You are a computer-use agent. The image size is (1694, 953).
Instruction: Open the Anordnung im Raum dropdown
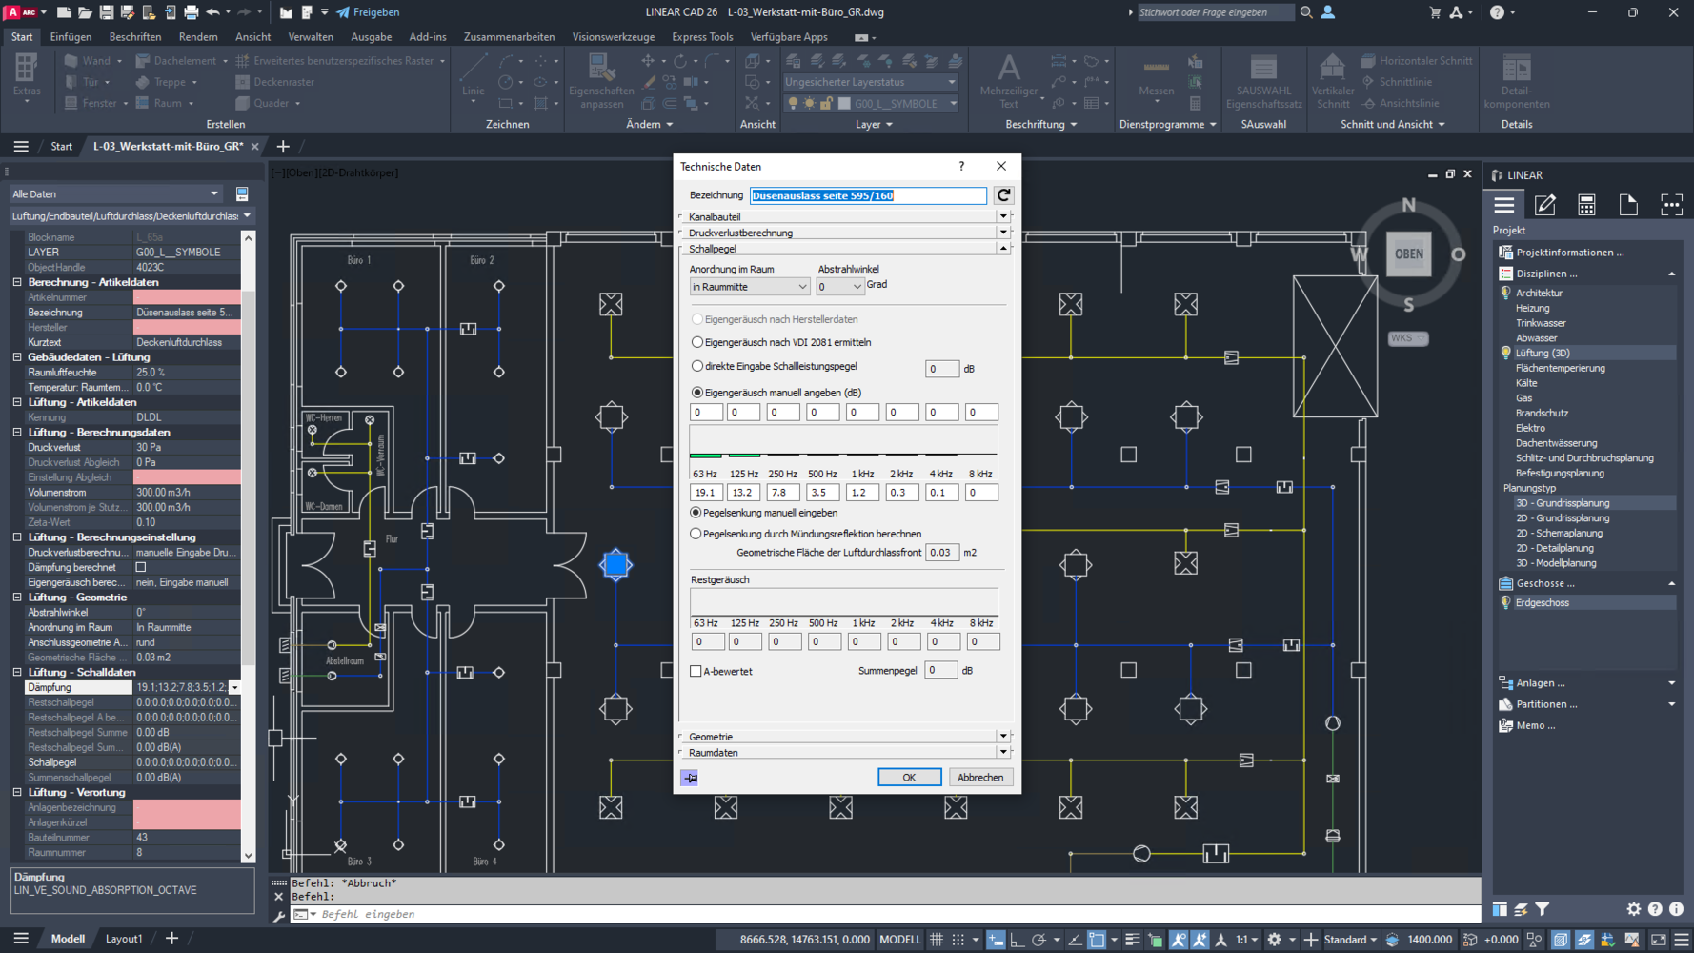click(749, 287)
